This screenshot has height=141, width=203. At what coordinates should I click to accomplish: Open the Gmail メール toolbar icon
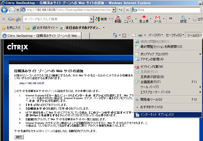tap(157, 19)
